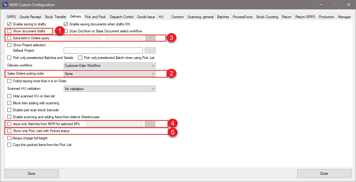
Task: Click the Save button
Action: 32,173
